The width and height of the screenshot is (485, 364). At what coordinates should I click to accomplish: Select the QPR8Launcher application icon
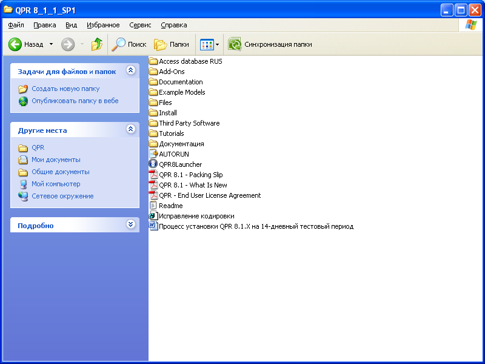click(x=153, y=164)
